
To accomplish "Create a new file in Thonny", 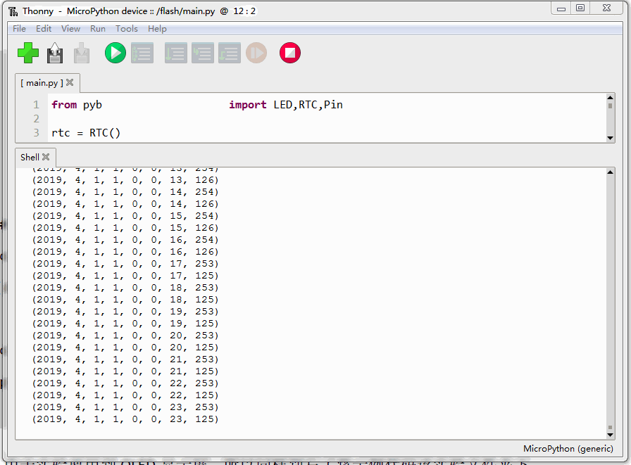I will click(27, 53).
